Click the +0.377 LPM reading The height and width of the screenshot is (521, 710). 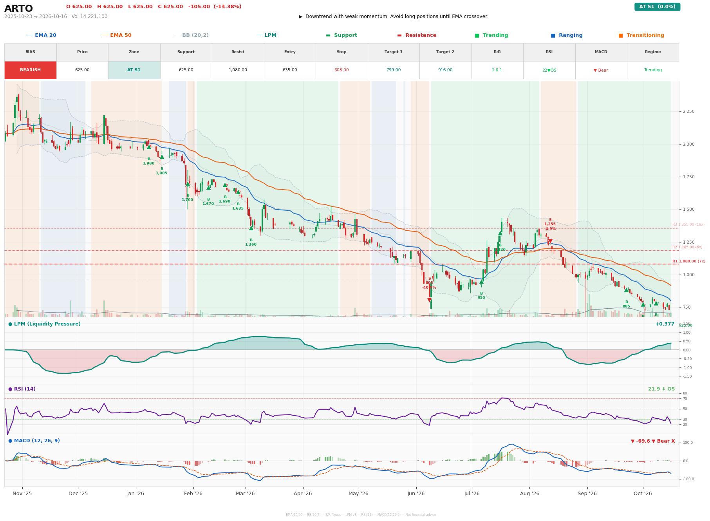[x=665, y=324]
